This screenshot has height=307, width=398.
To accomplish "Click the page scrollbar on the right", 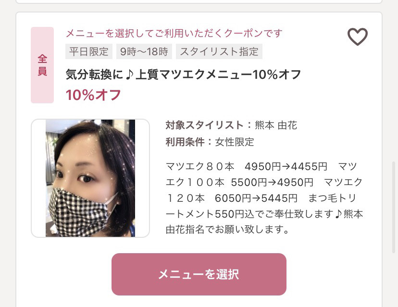I will 394,206.
